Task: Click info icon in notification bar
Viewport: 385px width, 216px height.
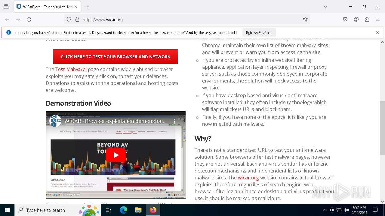Action: coord(8,32)
